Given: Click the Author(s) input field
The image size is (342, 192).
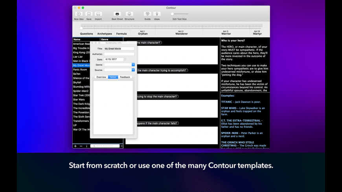Looking at the screenshot, I should point(119,54).
